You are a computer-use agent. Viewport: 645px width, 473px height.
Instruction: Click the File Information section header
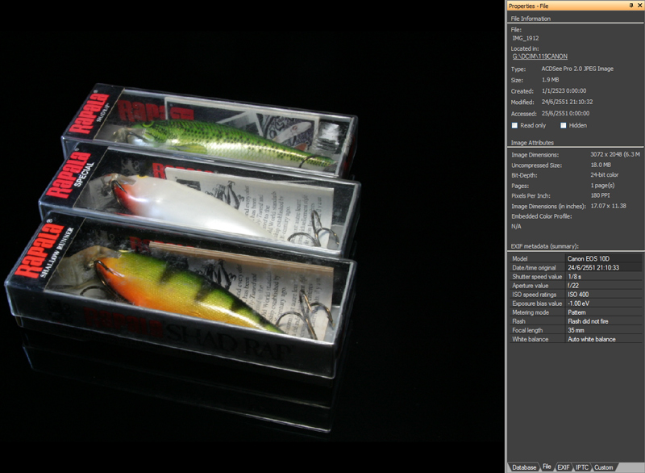click(531, 19)
